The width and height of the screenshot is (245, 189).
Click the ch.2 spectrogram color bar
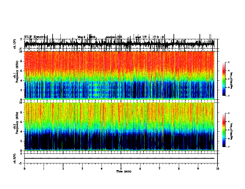pos(224,130)
